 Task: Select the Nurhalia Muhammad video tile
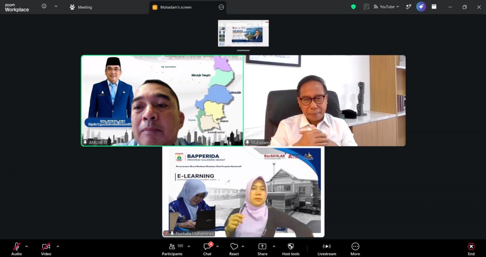click(243, 192)
